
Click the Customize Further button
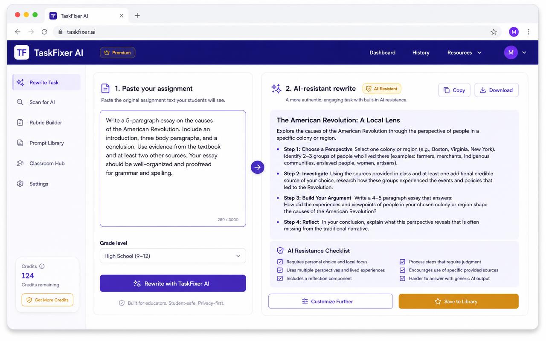pyautogui.click(x=331, y=301)
